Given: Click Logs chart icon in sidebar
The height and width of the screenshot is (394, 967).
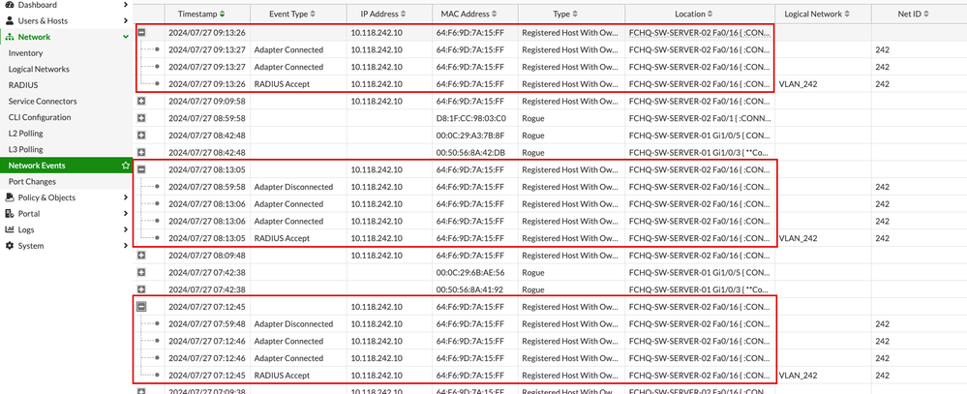Looking at the screenshot, I should pyautogui.click(x=10, y=229).
